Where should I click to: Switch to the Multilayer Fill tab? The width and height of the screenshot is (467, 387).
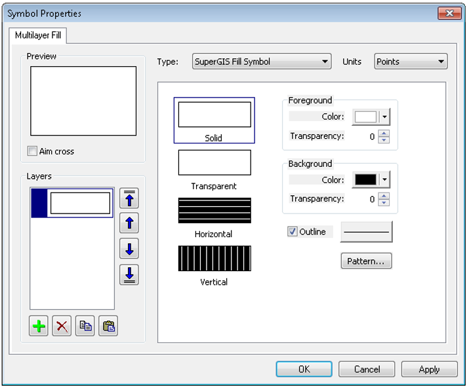click(x=38, y=35)
